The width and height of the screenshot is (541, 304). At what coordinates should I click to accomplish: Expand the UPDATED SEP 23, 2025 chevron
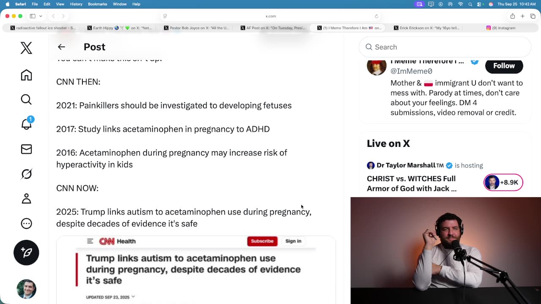tap(133, 297)
